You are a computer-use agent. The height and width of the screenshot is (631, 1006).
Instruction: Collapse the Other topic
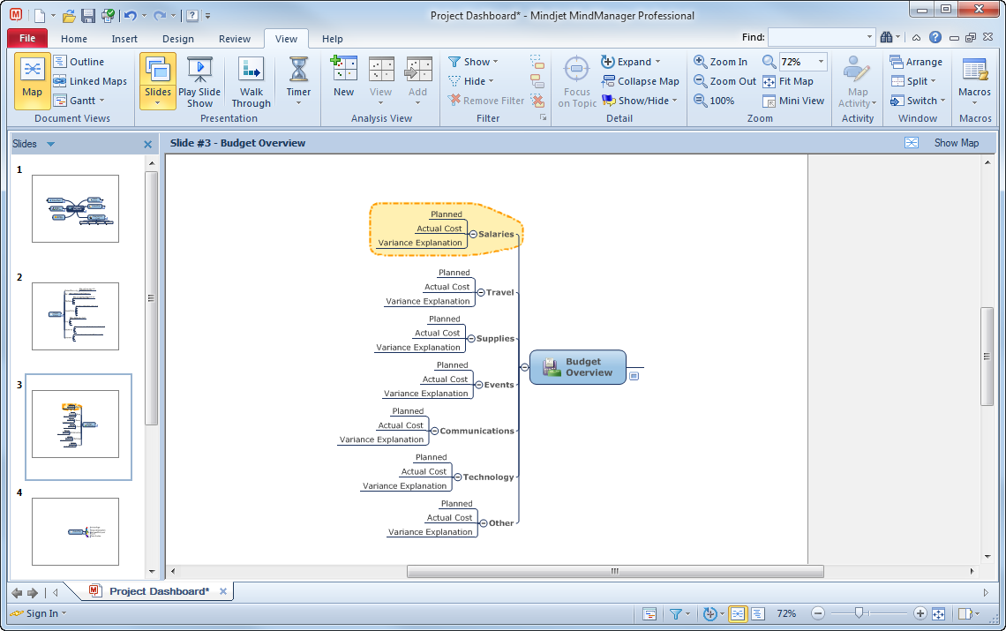point(483,524)
